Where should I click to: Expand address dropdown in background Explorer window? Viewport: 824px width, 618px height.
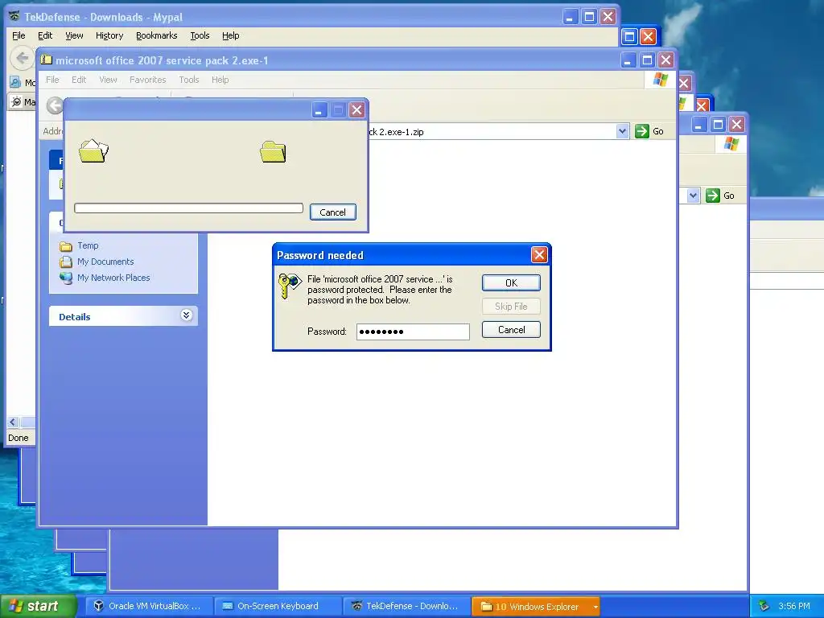pos(694,196)
